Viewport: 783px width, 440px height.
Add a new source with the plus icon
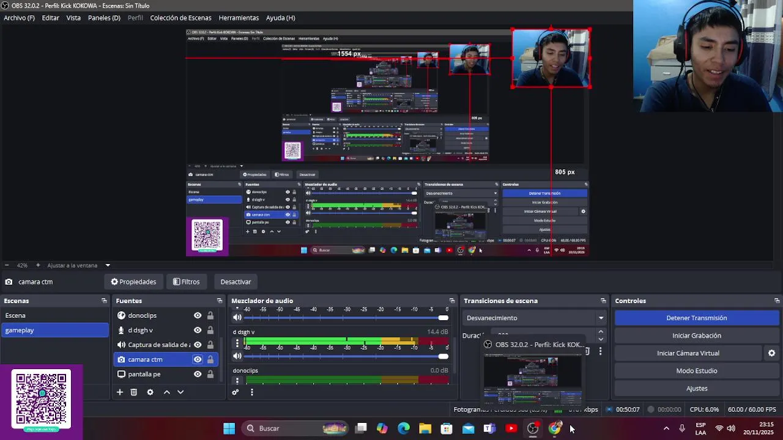pos(120,392)
